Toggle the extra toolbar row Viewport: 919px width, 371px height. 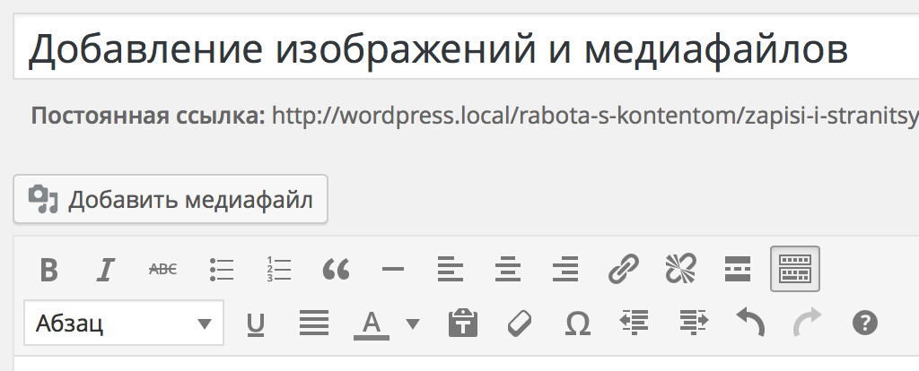[x=795, y=269]
